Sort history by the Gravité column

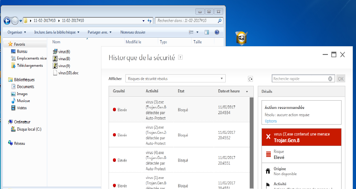pyautogui.click(x=119, y=91)
